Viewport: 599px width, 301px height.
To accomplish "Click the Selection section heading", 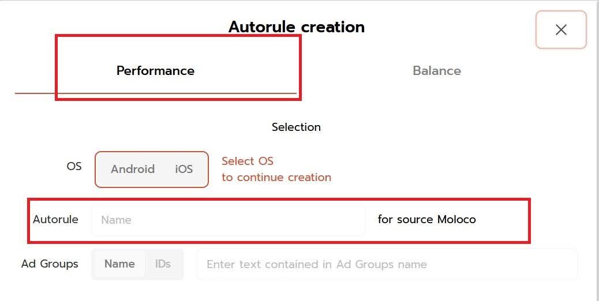I will click(x=296, y=127).
